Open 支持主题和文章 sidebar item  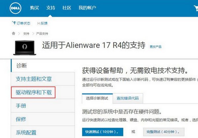[43, 79]
